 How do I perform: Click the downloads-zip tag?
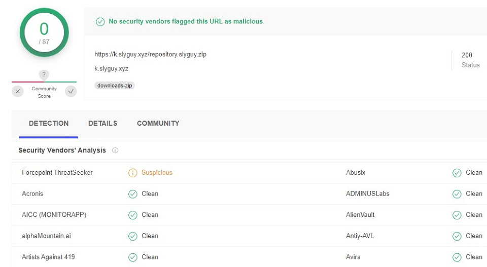coord(114,86)
